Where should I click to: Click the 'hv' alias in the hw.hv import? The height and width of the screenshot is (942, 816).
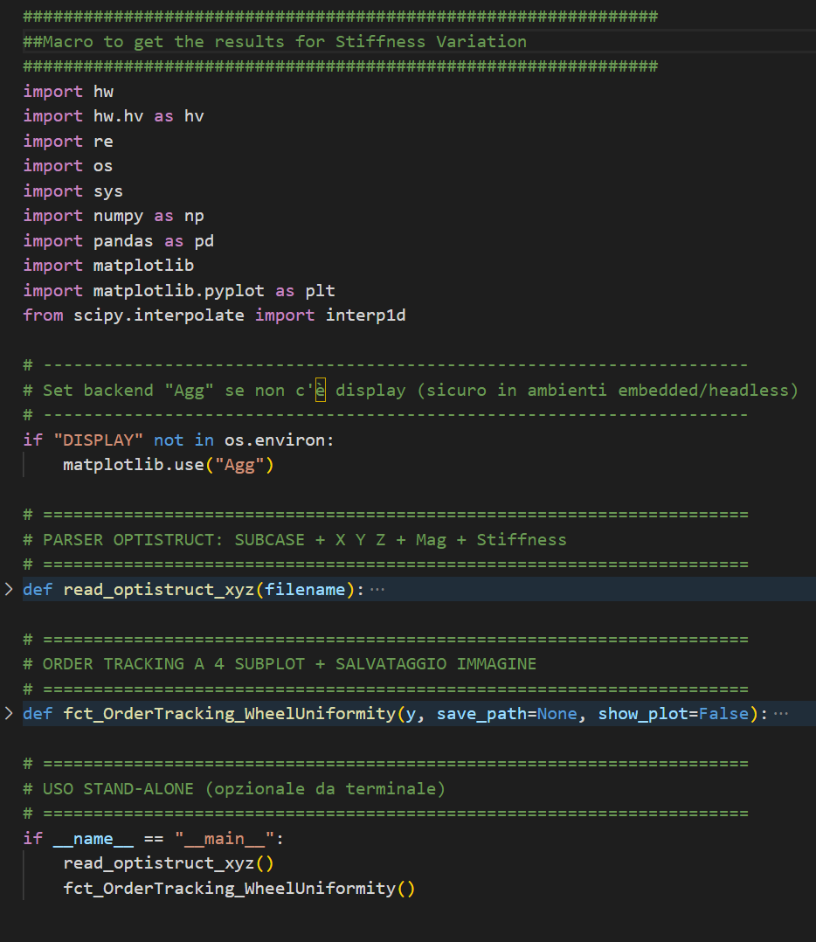(x=194, y=116)
